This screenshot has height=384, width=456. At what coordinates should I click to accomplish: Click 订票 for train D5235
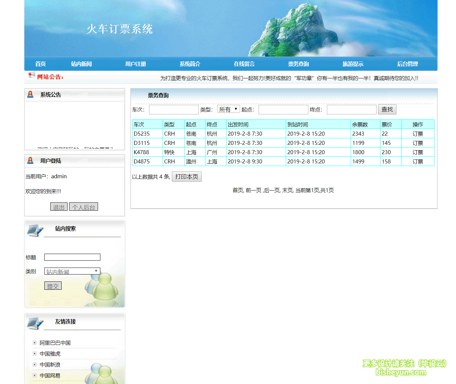coord(418,134)
